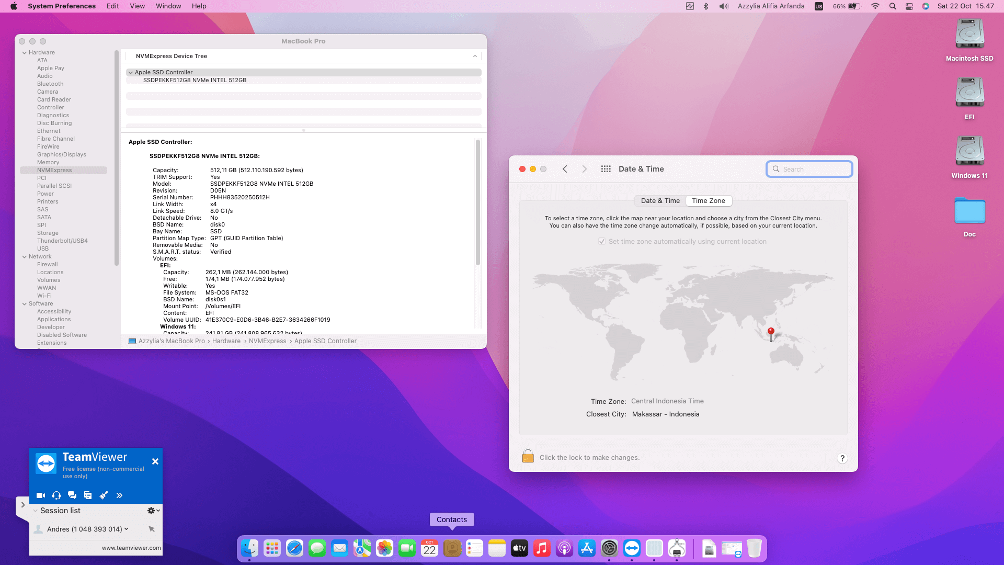Viewport: 1004px width, 565px height.
Task: Close the TeamViewer panel
Action: point(155,461)
